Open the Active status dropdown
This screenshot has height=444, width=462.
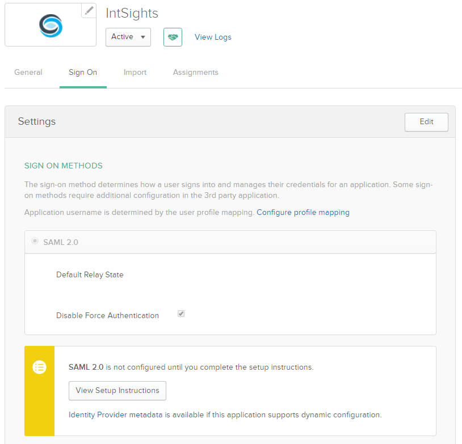(x=128, y=37)
